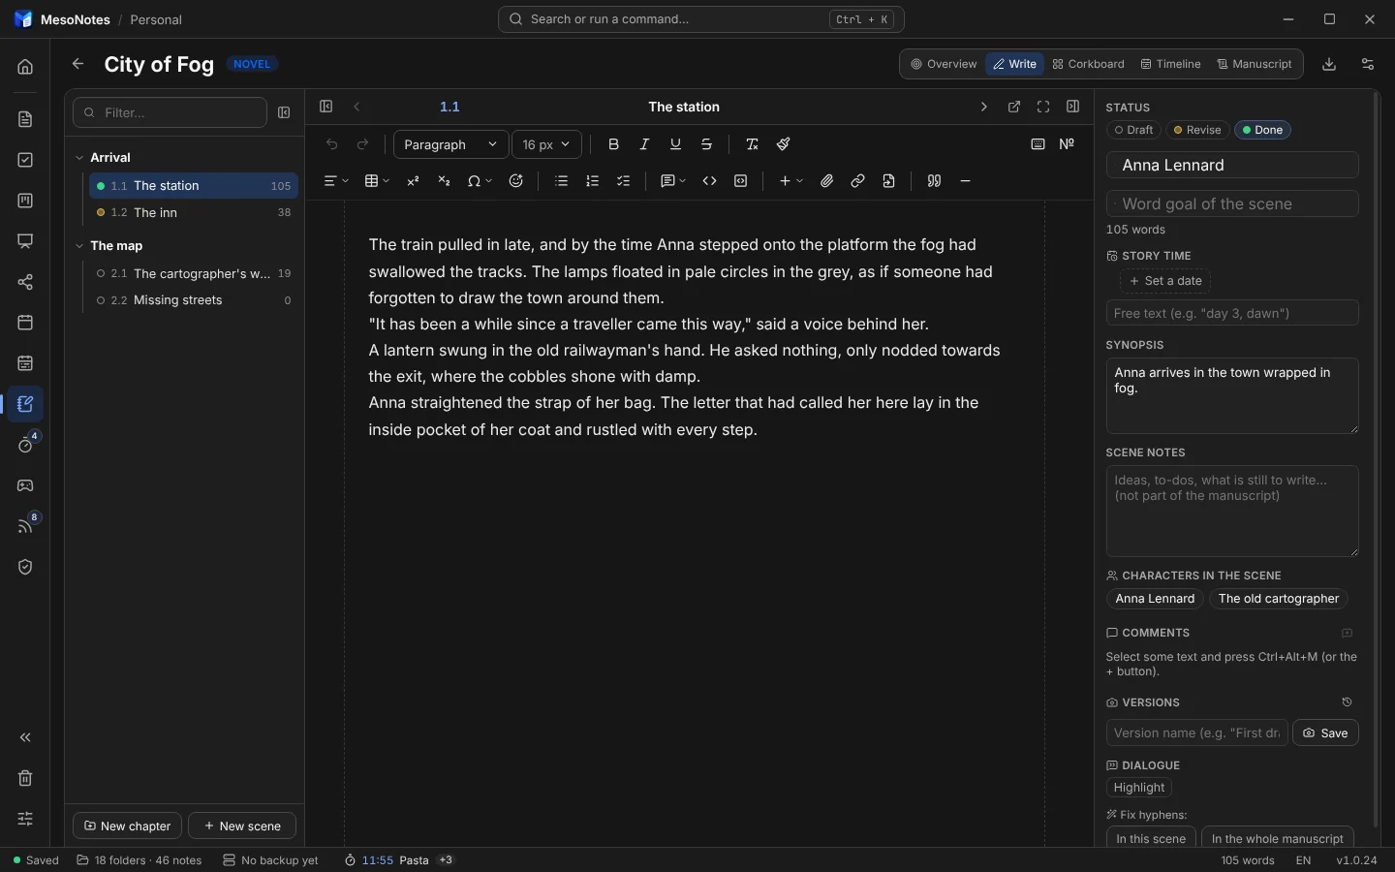The image size is (1395, 872).
Task: Insert a numbered list
Action: [x=593, y=181]
